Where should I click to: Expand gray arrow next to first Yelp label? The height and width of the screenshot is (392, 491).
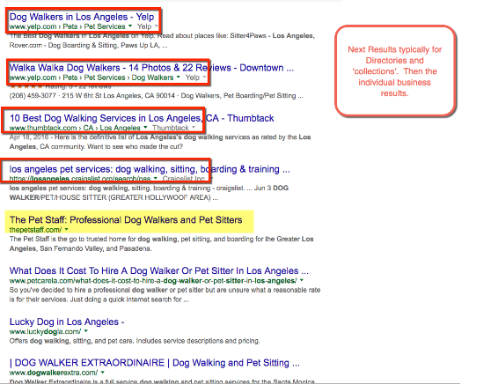click(x=157, y=26)
